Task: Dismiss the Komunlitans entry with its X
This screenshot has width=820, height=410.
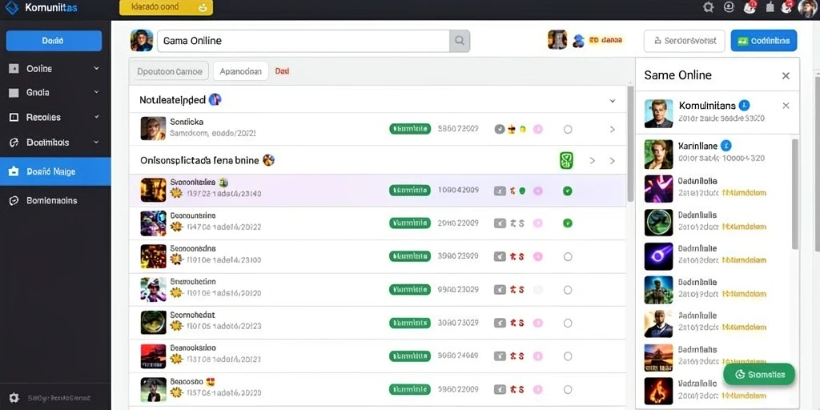Action: pos(786,106)
